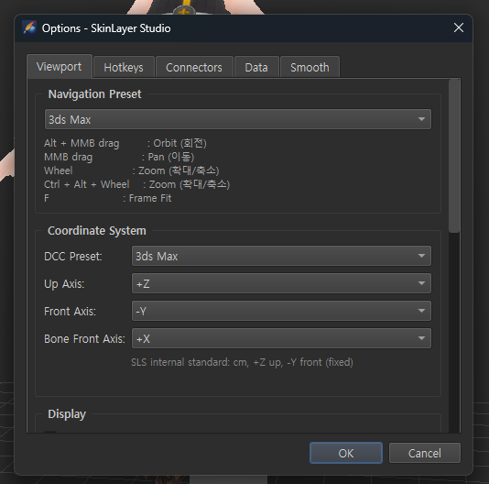Open the Navigation Preset dropdown
The image size is (489, 484).
point(238,119)
